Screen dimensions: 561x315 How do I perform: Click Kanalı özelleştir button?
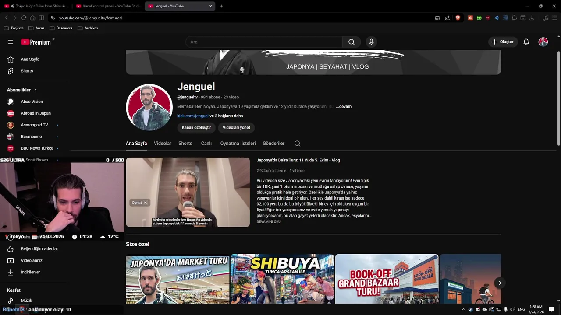point(196,128)
